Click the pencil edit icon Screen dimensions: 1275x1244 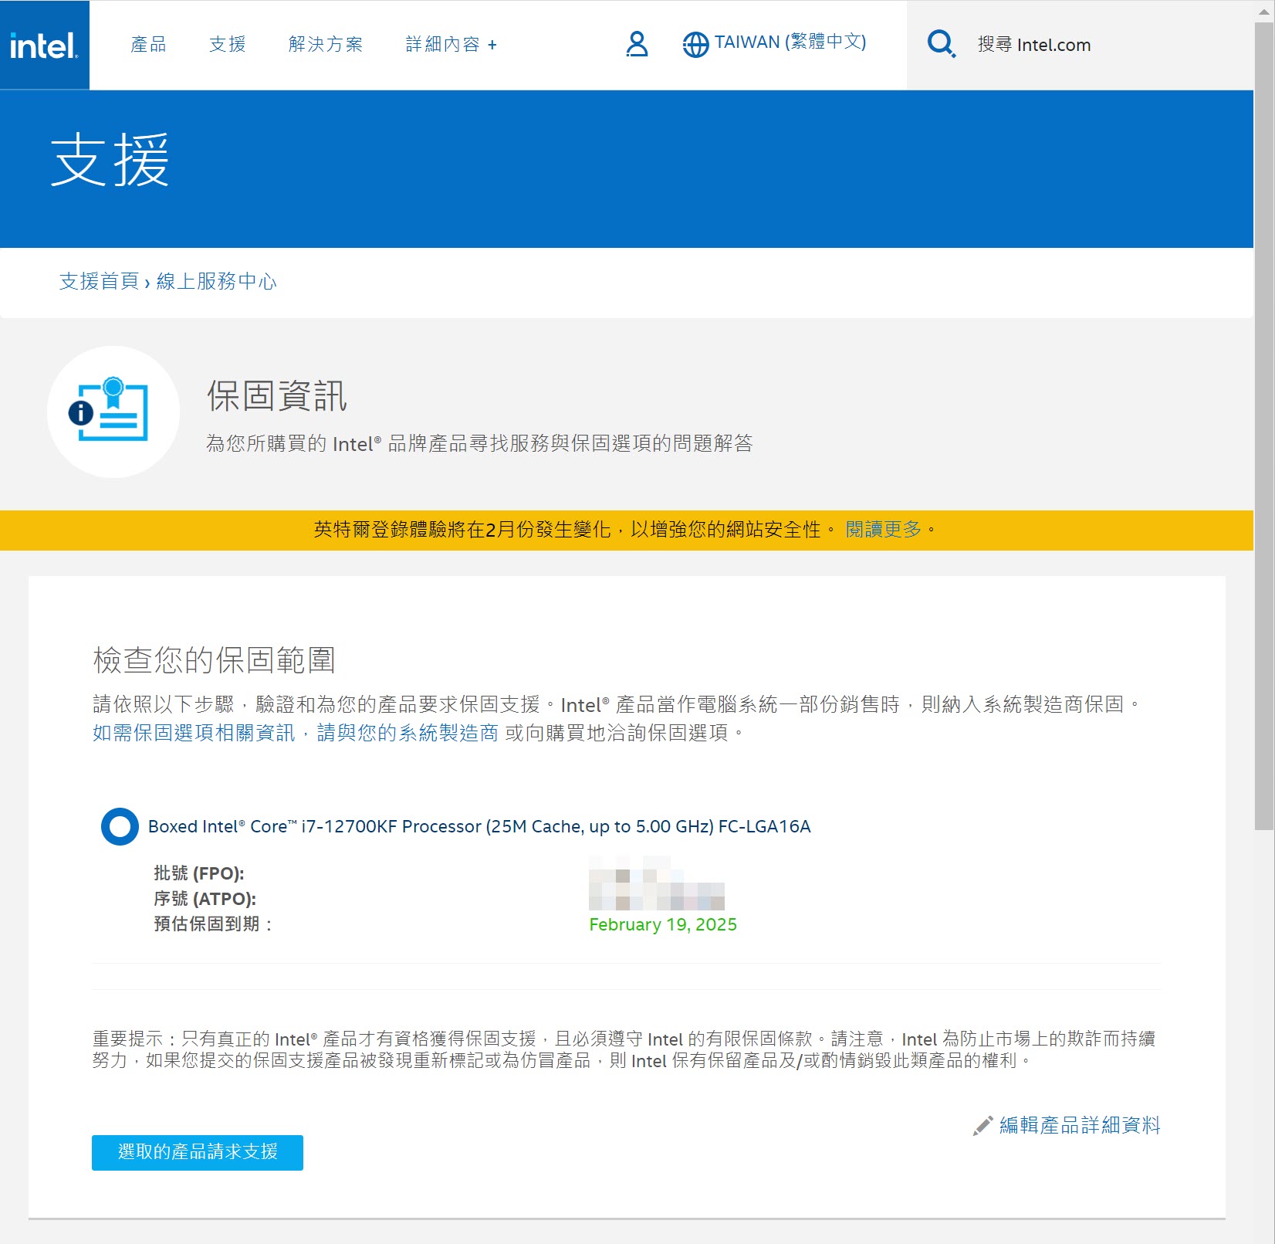click(982, 1126)
